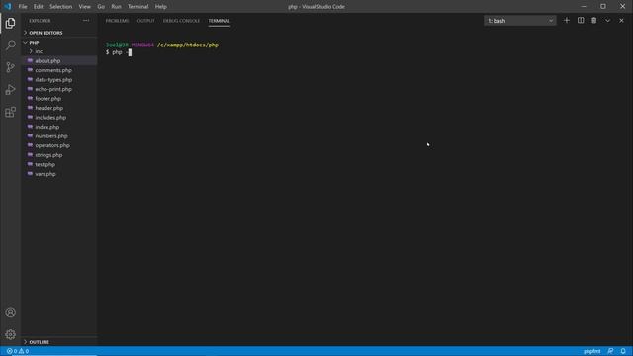The width and height of the screenshot is (633, 356).
Task: Switch to the Output tab
Action: click(x=145, y=21)
